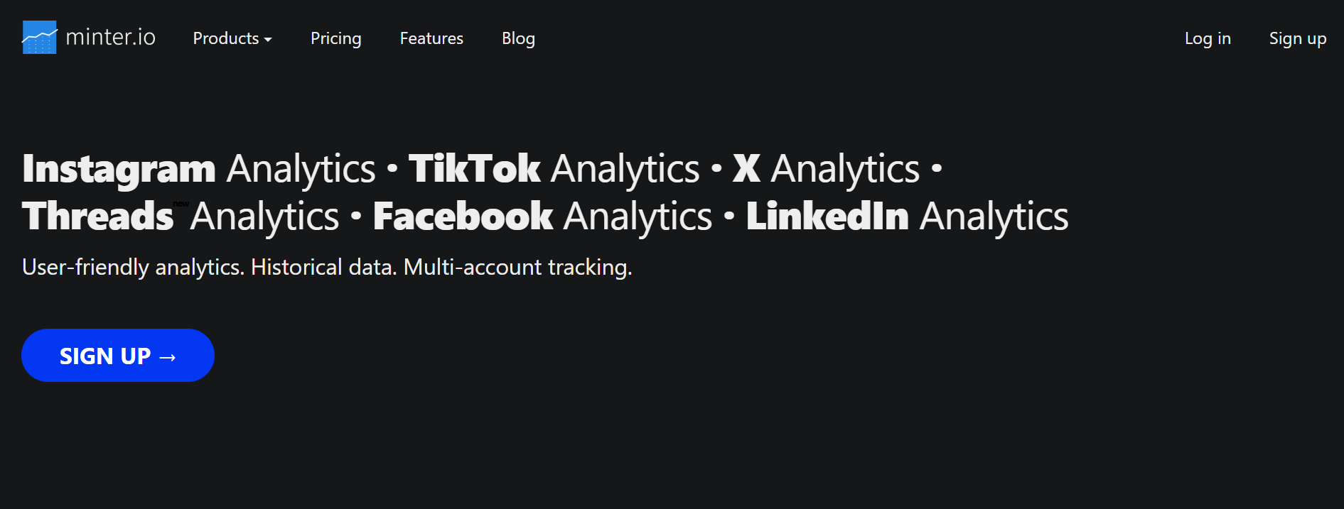1344x509 pixels.
Task: Click Log in in the header
Action: (1208, 38)
